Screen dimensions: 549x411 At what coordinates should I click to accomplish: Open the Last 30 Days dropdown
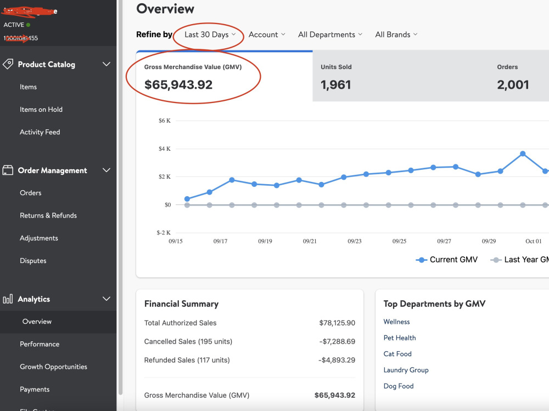coord(210,35)
